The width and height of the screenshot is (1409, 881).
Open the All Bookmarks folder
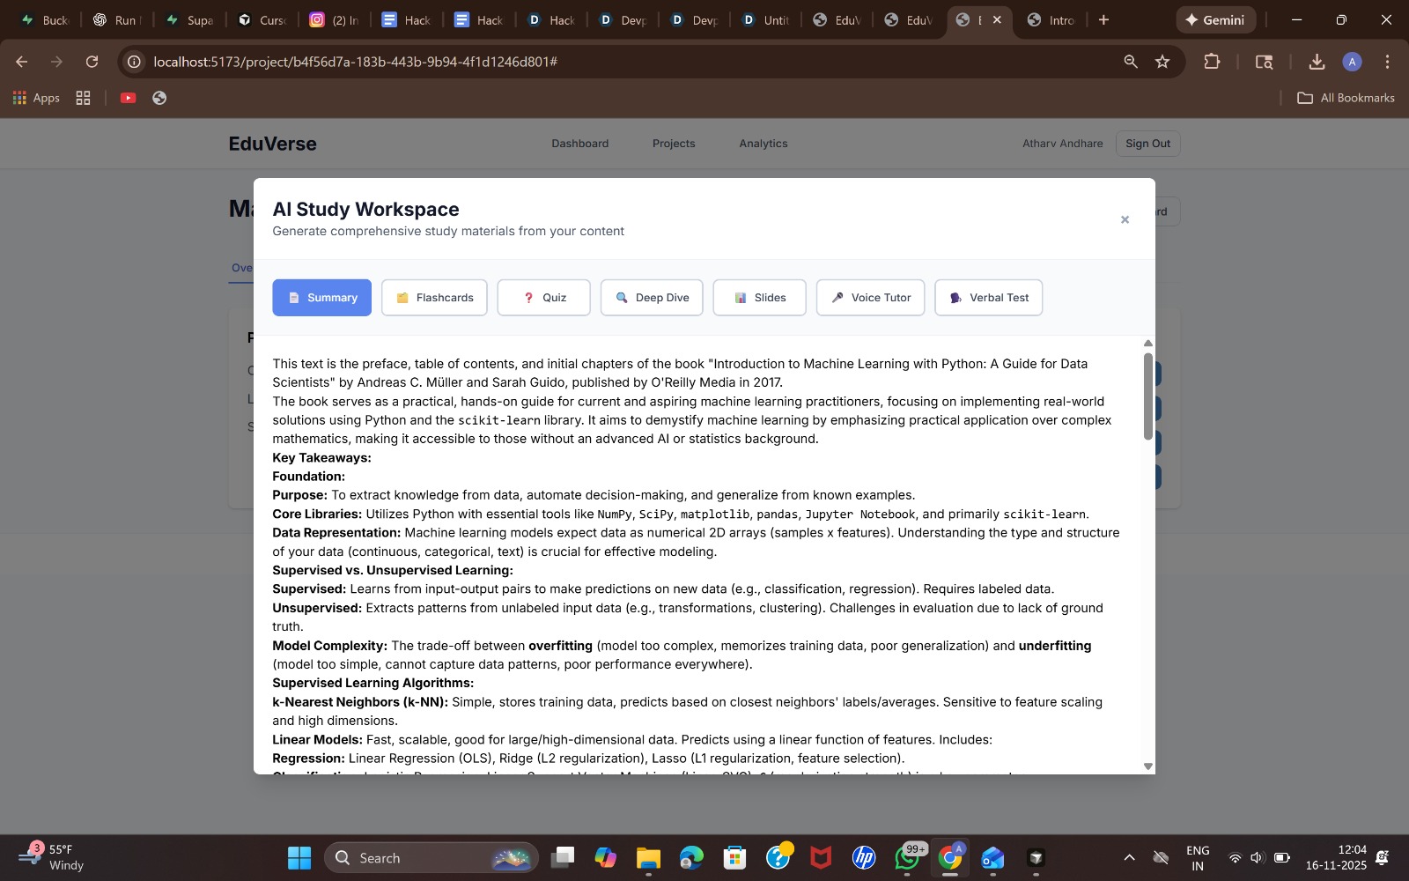[1346, 98]
